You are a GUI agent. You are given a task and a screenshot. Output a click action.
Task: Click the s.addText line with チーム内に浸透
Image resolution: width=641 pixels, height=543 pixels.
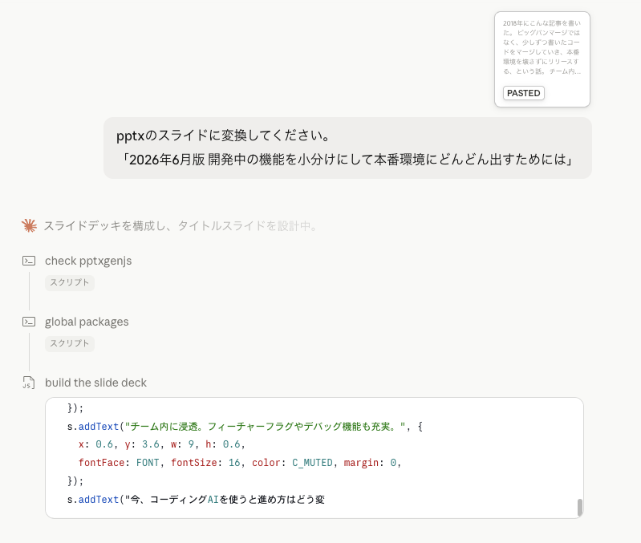245,427
